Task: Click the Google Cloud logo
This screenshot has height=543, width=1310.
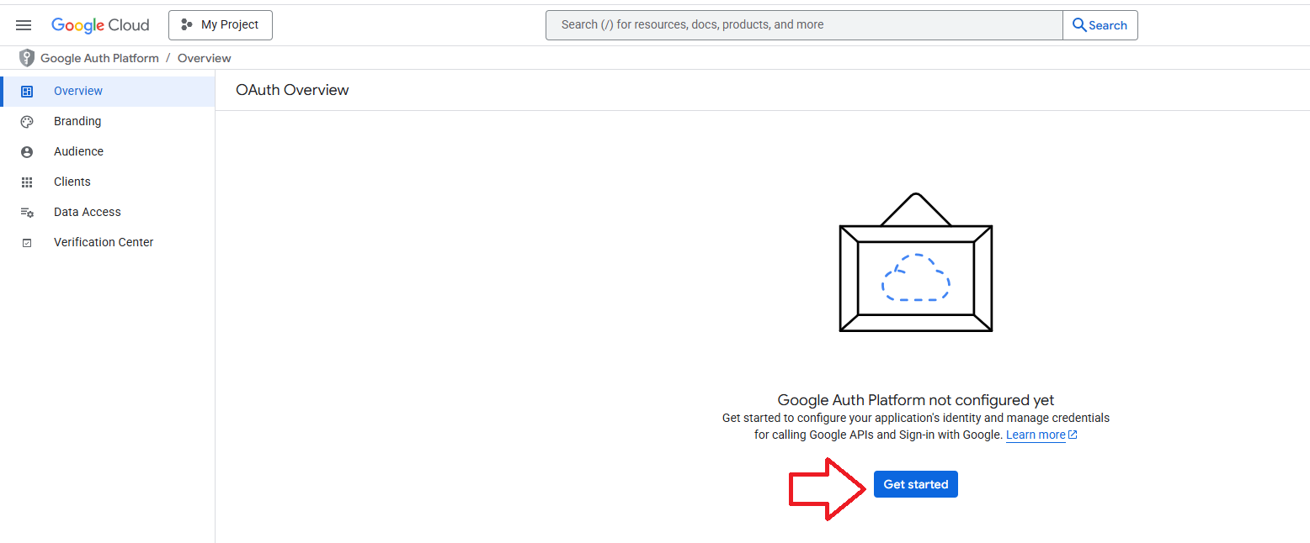Action: click(x=100, y=25)
